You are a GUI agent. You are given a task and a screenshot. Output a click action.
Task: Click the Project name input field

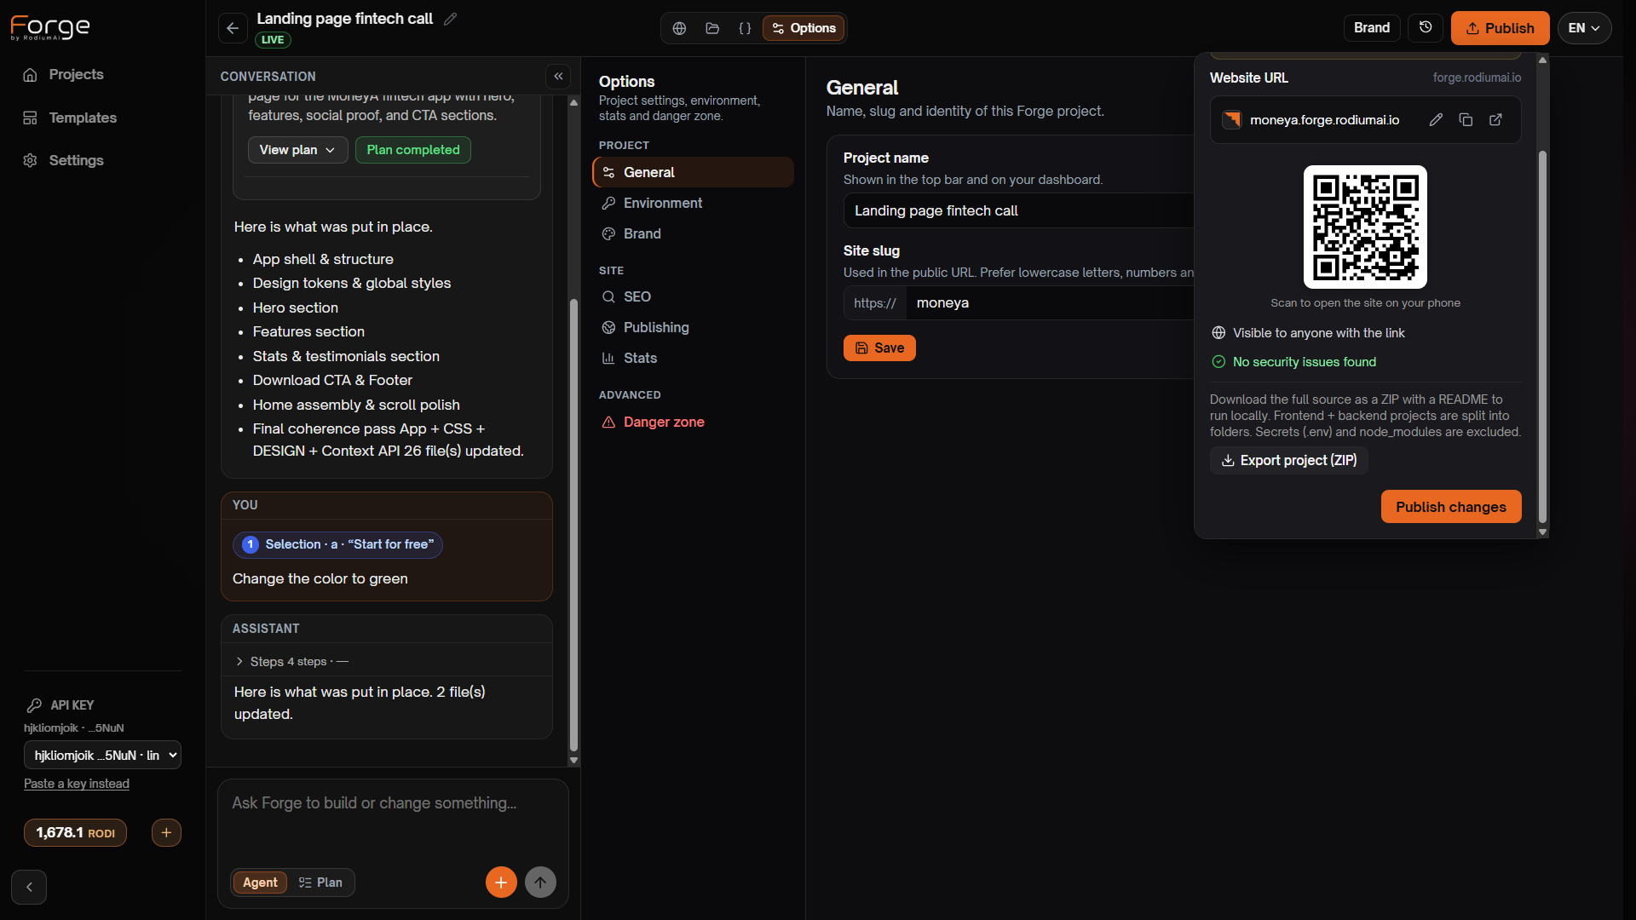[1019, 210]
